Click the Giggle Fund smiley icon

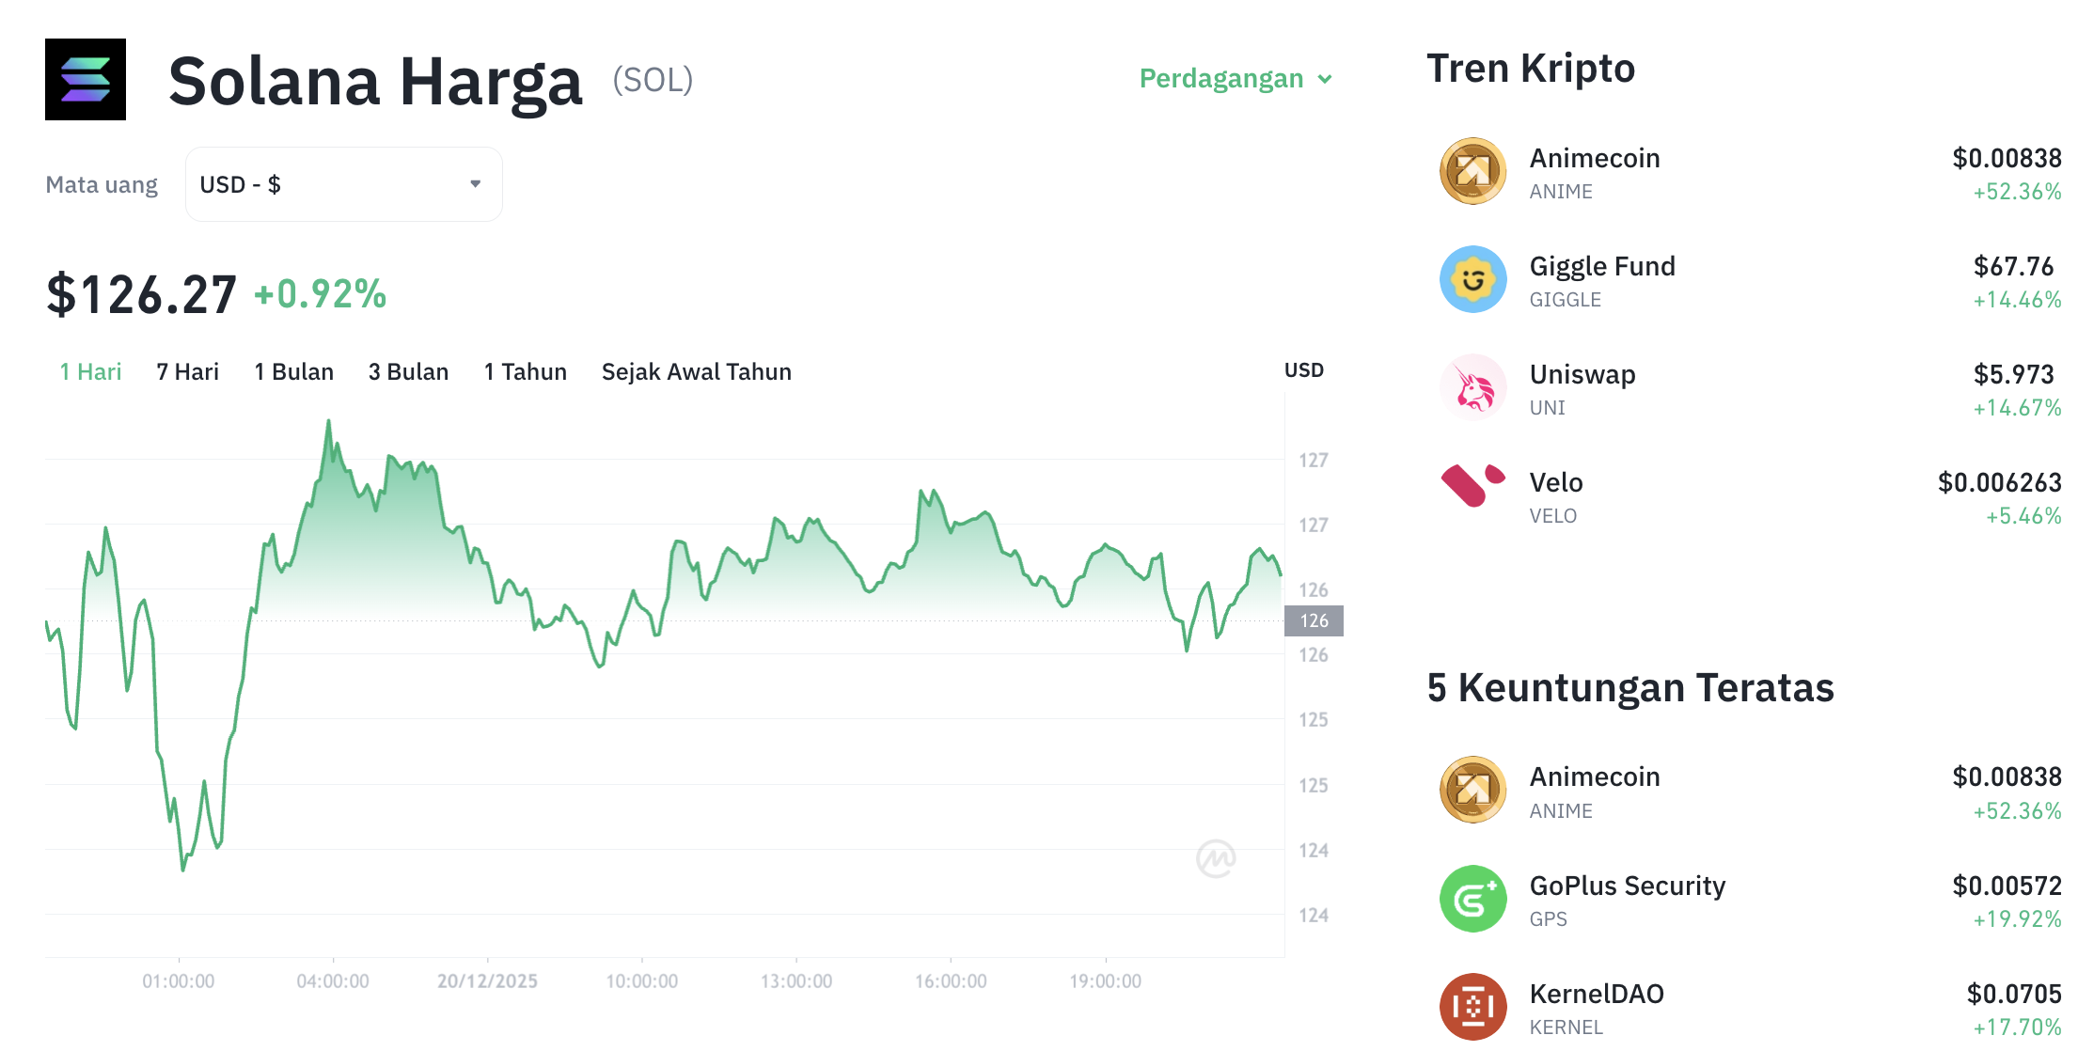coord(1472,281)
